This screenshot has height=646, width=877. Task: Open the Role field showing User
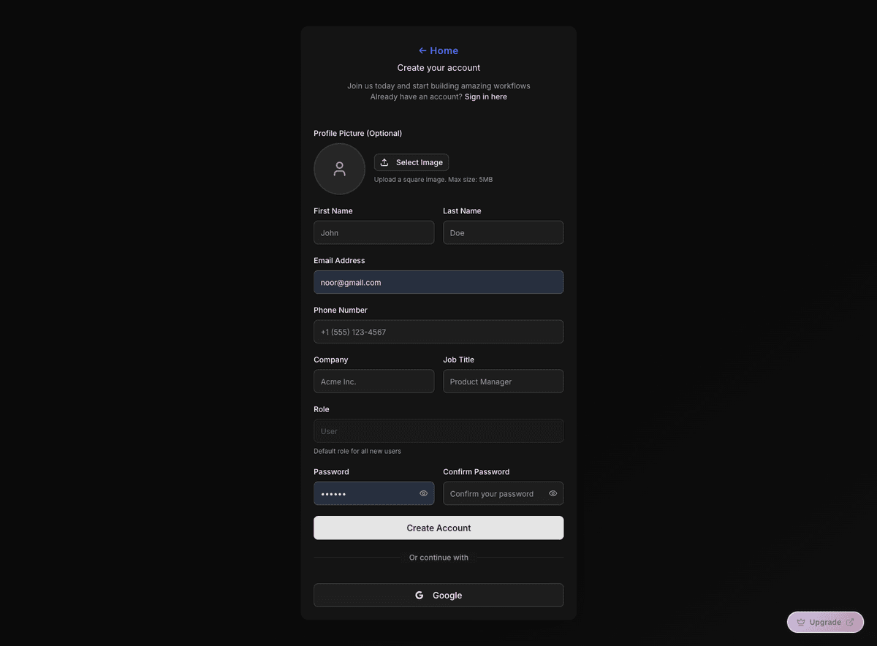[x=438, y=431]
